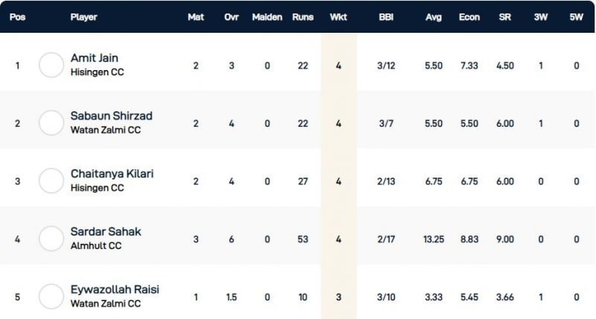The image size is (596, 319).
Task: Sort table by Wkt column header
Action: pos(338,16)
